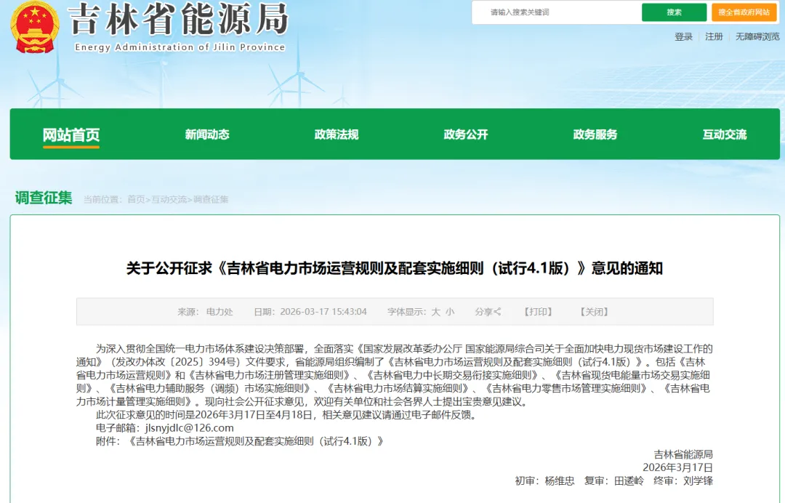The height and width of the screenshot is (503, 785).
Task: Click the search keyword input field
Action: (x=560, y=12)
